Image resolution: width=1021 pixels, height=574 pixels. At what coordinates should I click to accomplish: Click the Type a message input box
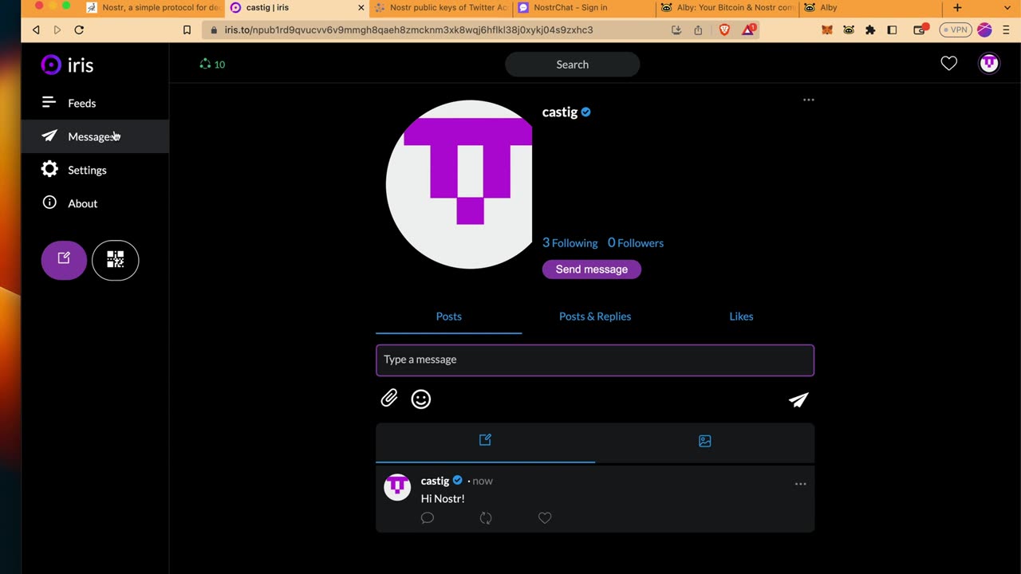(595, 360)
